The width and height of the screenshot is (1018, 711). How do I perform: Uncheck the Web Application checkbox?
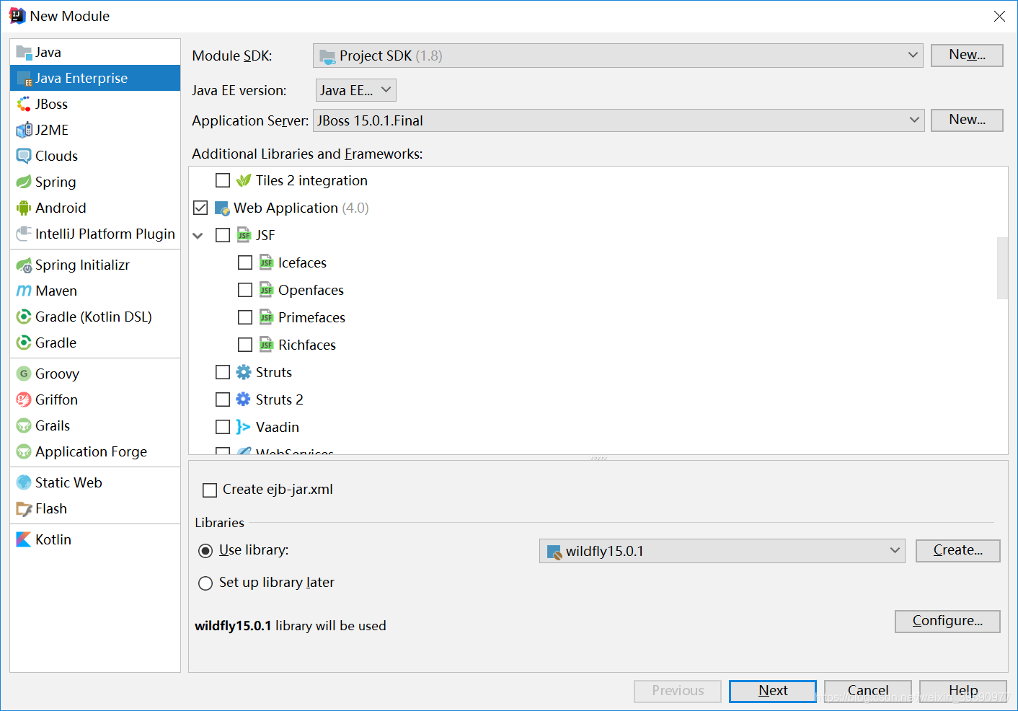point(200,208)
